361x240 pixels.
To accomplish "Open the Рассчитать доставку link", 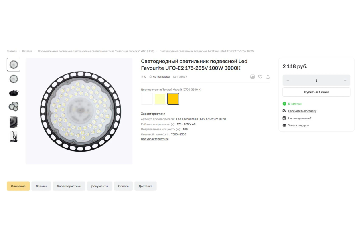I will click(x=302, y=111).
